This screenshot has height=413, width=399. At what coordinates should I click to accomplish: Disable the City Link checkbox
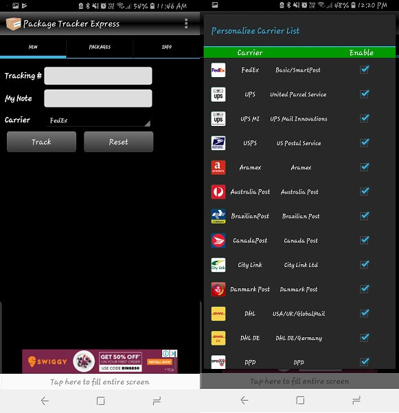click(364, 264)
